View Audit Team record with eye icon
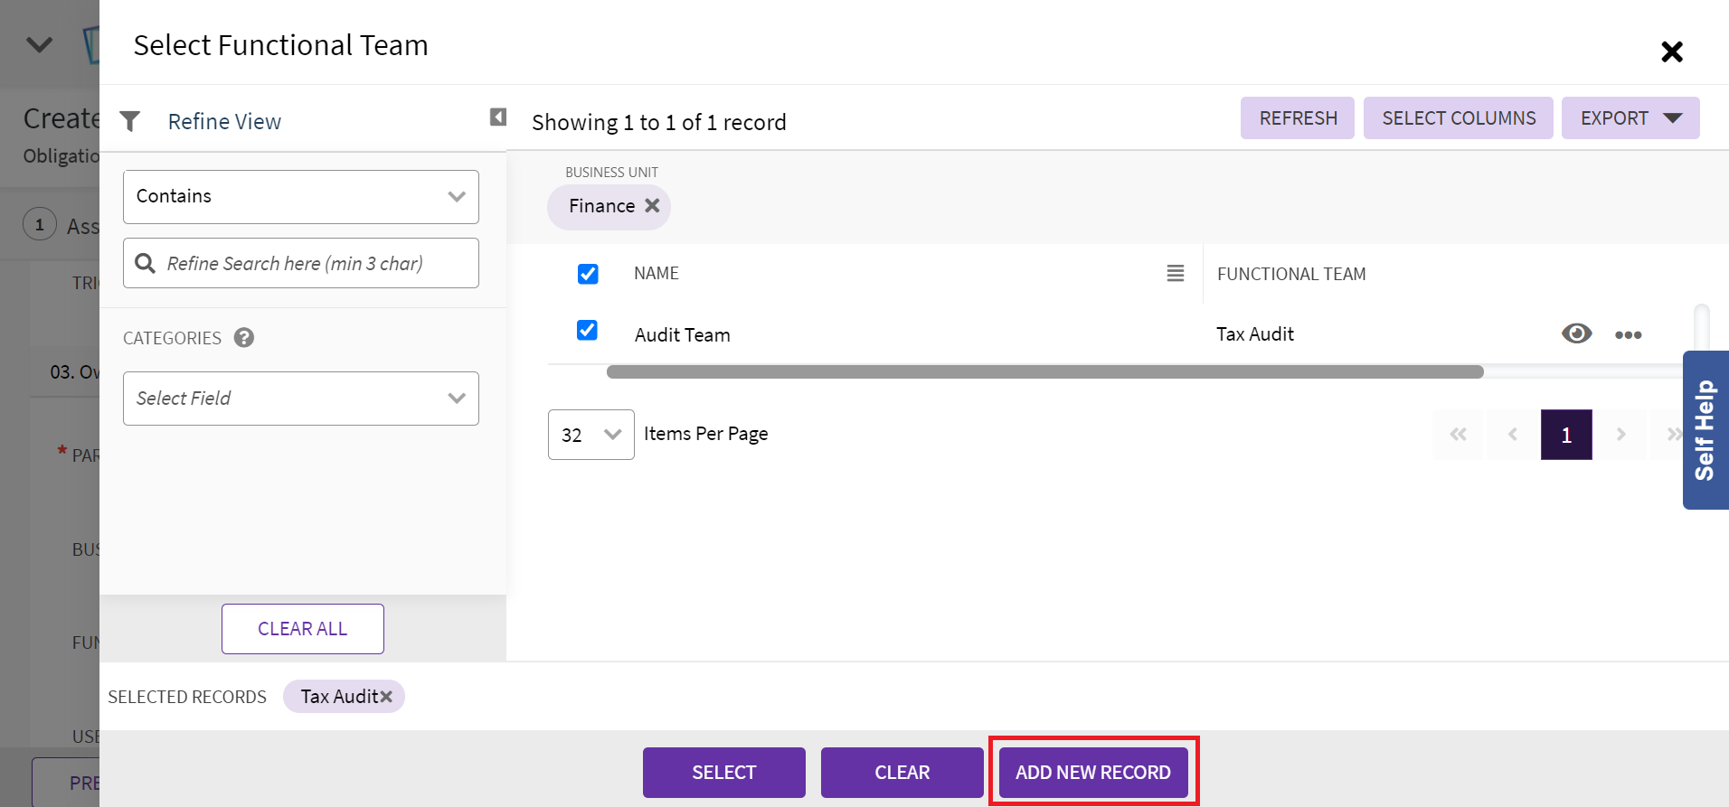The image size is (1729, 807). tap(1576, 333)
